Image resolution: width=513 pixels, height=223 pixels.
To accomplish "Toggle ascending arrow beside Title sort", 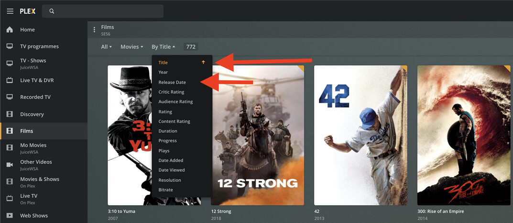I will (x=203, y=62).
